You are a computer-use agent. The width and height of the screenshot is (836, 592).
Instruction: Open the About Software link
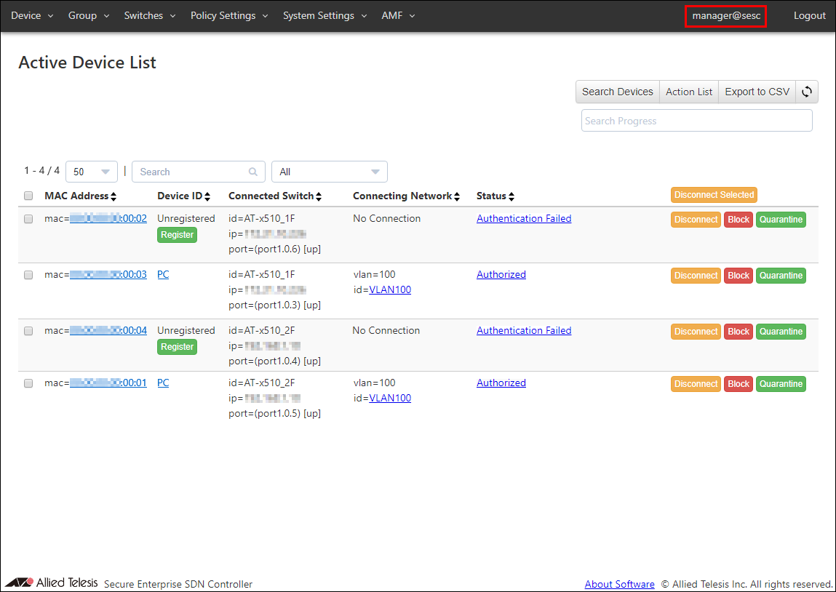tap(619, 584)
